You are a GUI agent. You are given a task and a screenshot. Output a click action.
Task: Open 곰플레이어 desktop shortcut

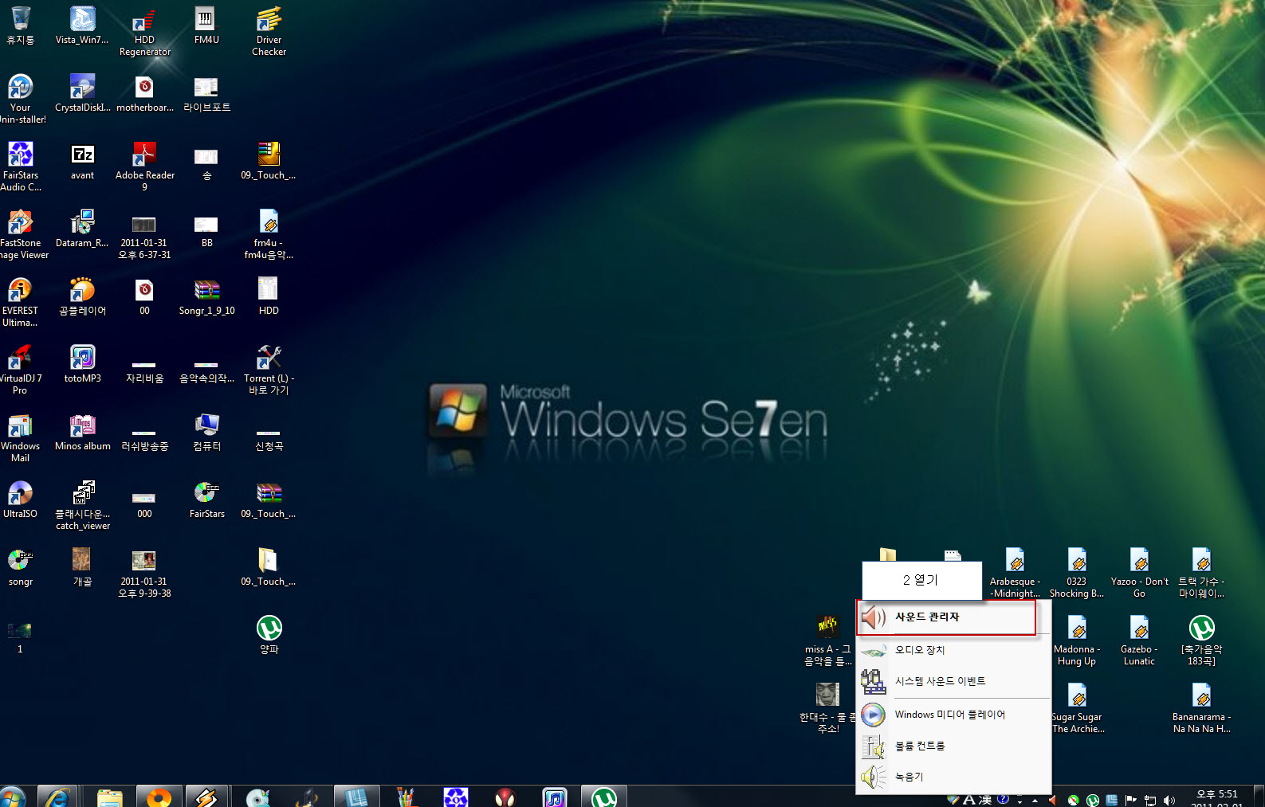pos(82,296)
